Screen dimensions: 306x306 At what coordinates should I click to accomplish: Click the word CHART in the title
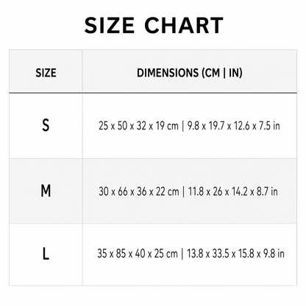pos(184,25)
